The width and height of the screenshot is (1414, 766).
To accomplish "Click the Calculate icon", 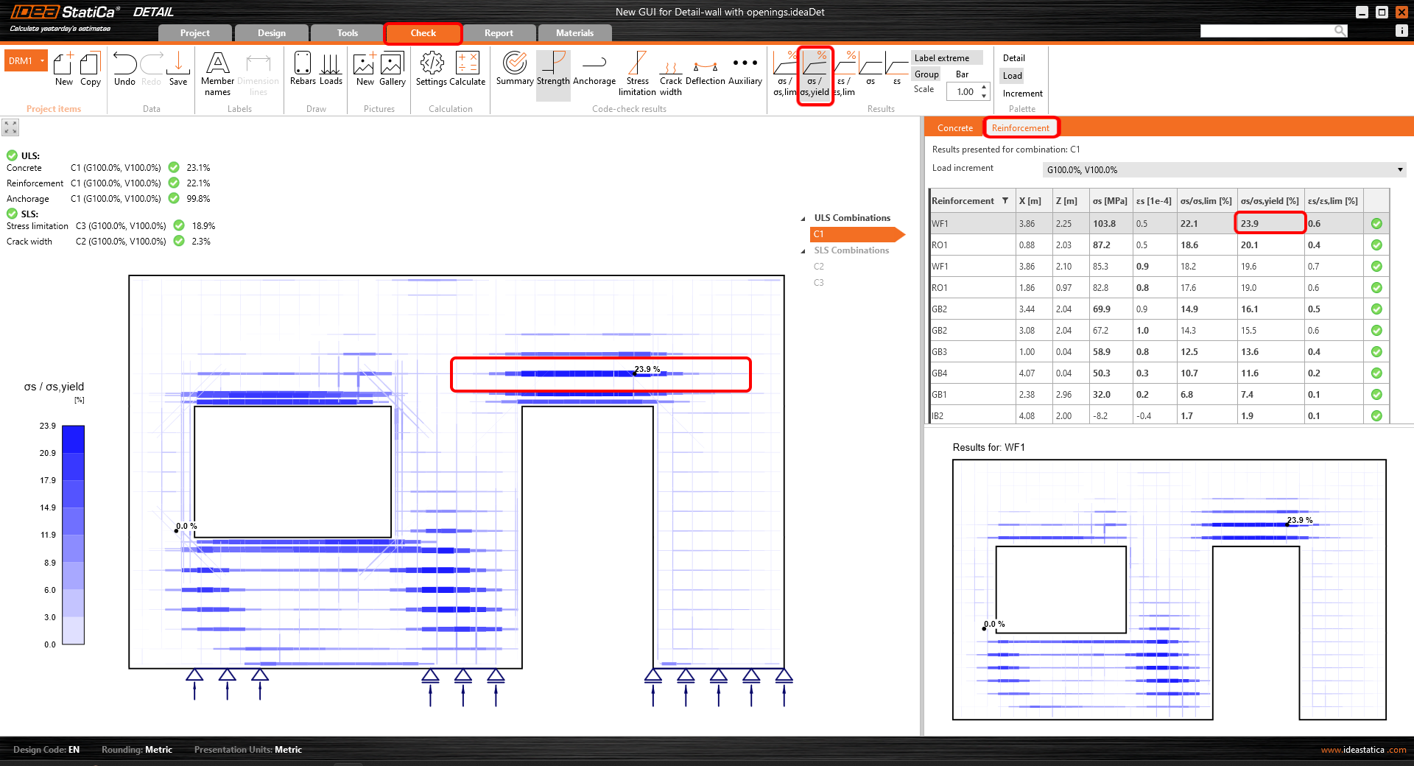I will pos(467,69).
